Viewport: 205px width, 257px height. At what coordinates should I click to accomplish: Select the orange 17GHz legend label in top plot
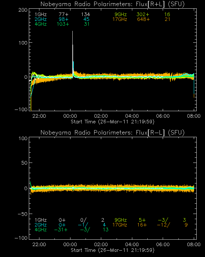119,20
